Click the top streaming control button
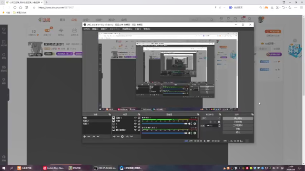Viewport: 305px width, 171px height. [x=238, y=118]
